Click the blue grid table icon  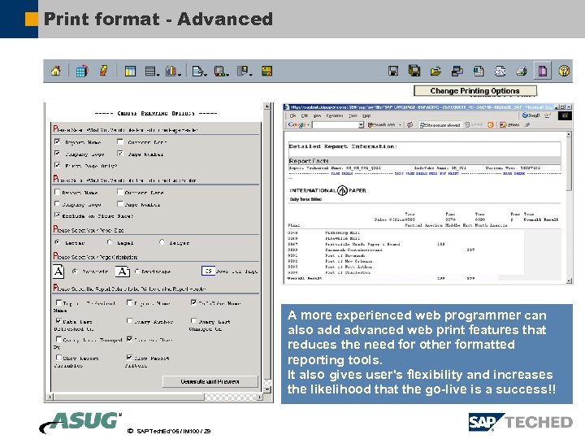point(82,71)
